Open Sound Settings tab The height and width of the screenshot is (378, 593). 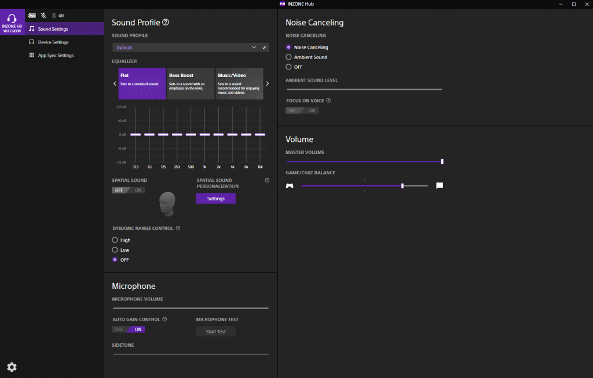tap(65, 29)
